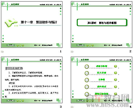Click the 第1课时 title box on slide 2

pyautogui.click(x=102, y=23)
